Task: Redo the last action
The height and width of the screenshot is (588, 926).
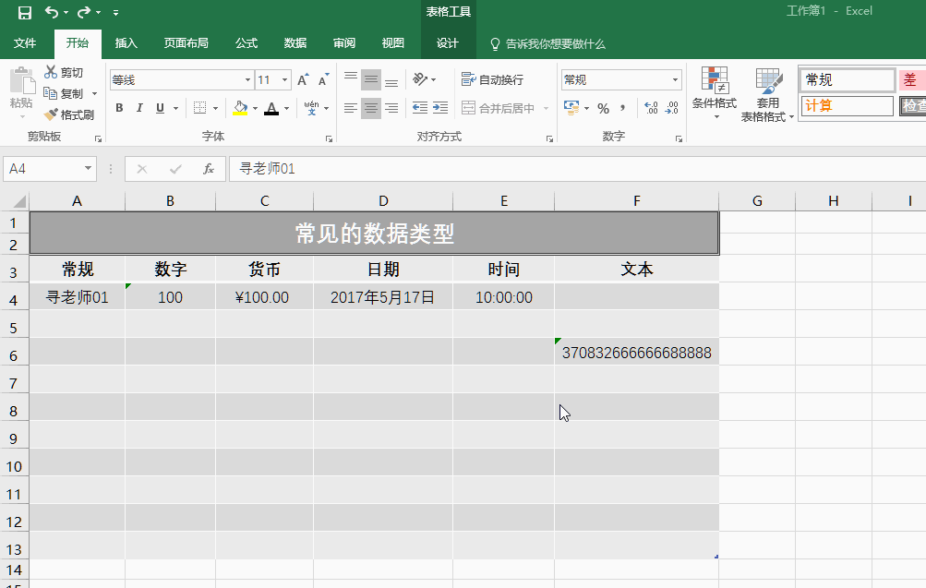Action: click(84, 12)
